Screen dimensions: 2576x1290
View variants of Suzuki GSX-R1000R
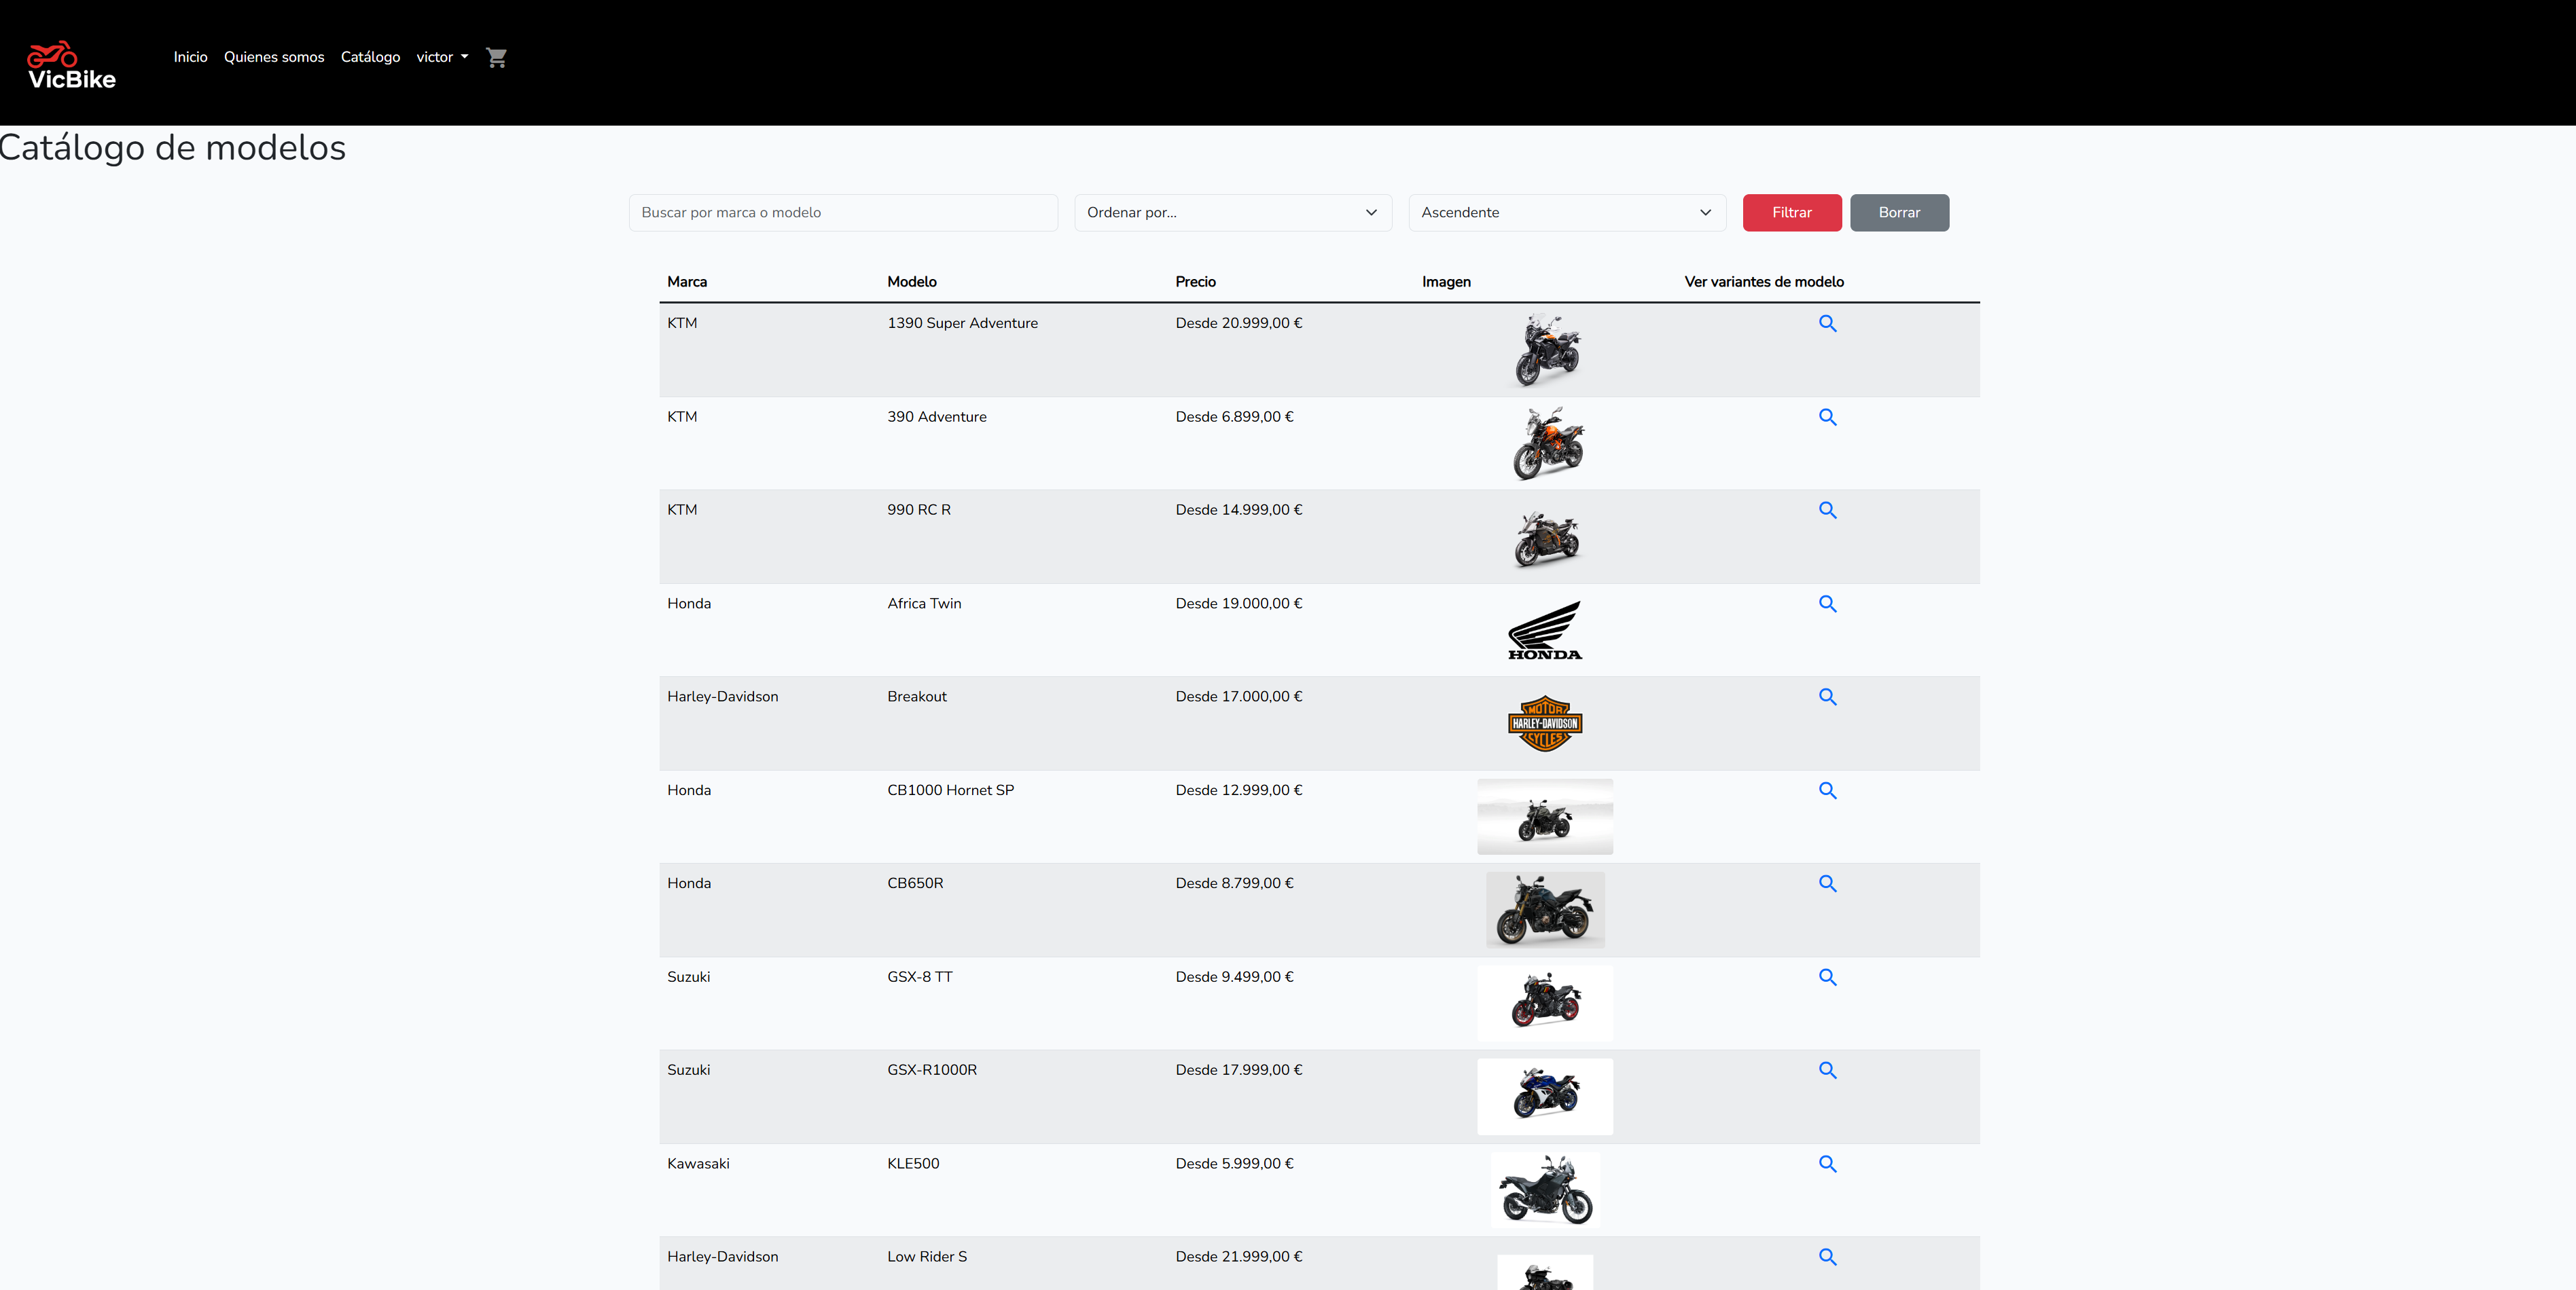pos(1827,1070)
